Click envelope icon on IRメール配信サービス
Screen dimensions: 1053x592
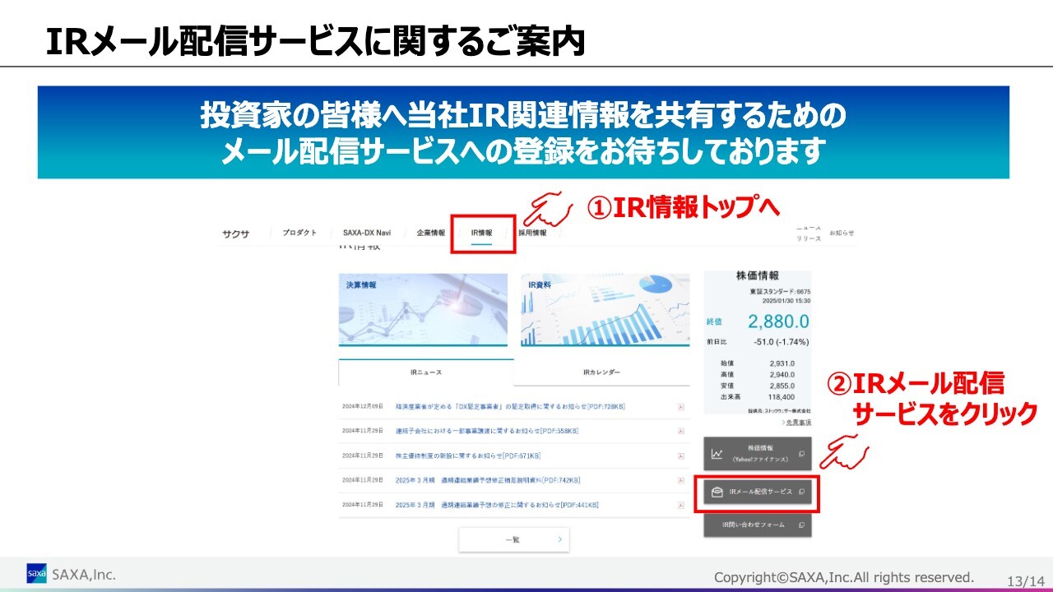[x=717, y=492]
